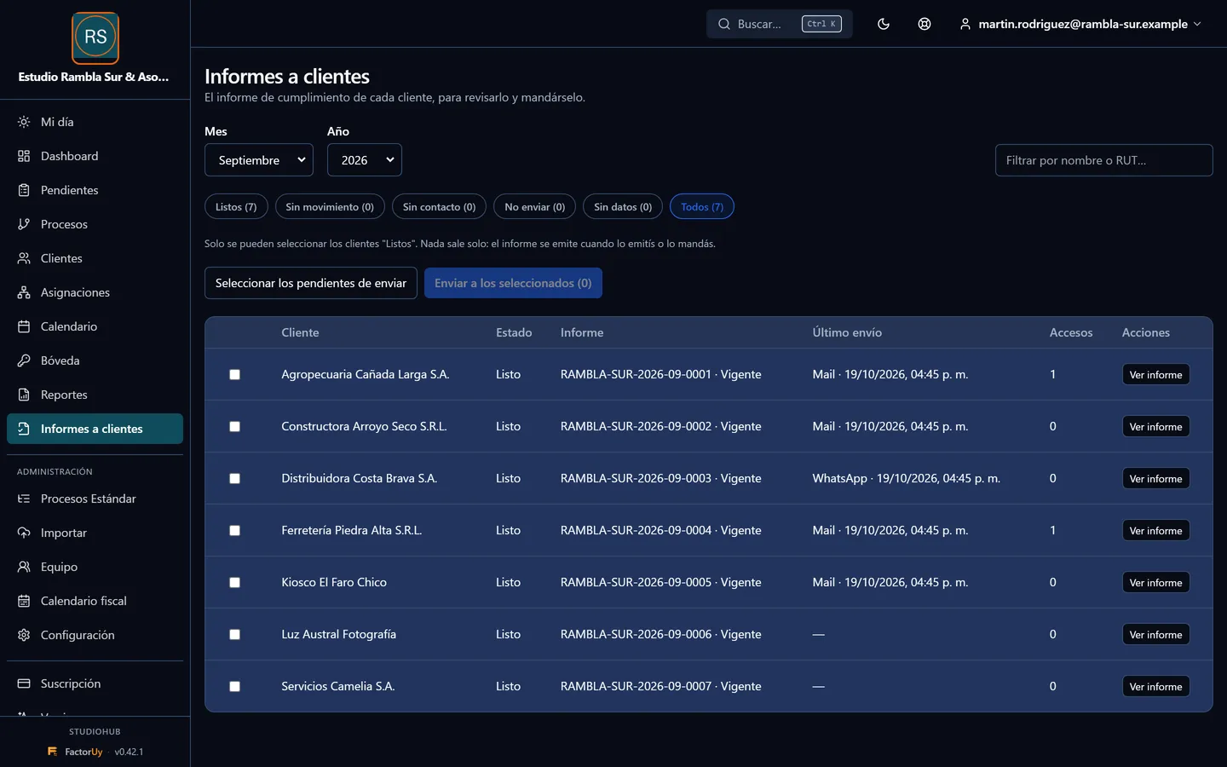Filter by Sin movimiento (0)
Viewport: 1227px width, 767px height.
pyautogui.click(x=330, y=207)
